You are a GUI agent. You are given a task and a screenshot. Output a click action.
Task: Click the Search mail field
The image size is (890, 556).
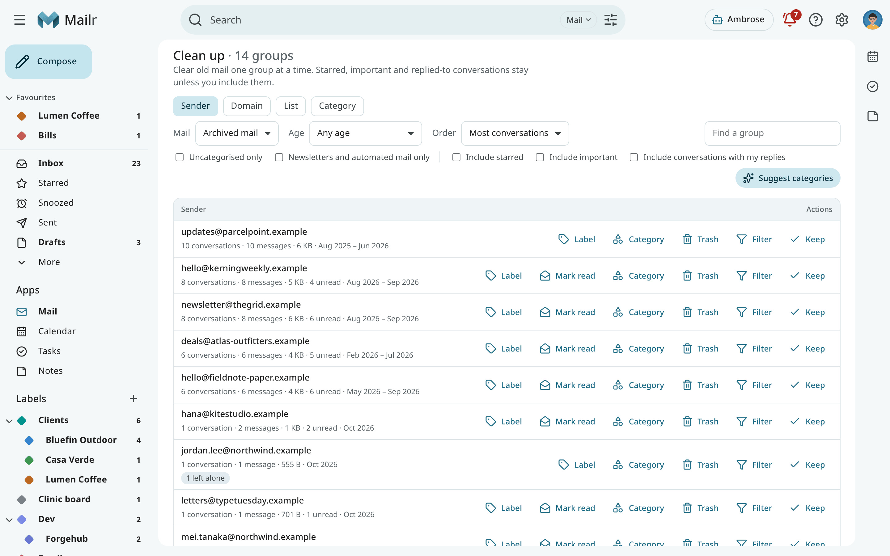coord(383,20)
